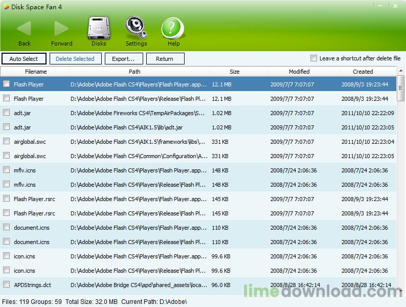
Task: Click the Auto Select button
Action: [24, 59]
